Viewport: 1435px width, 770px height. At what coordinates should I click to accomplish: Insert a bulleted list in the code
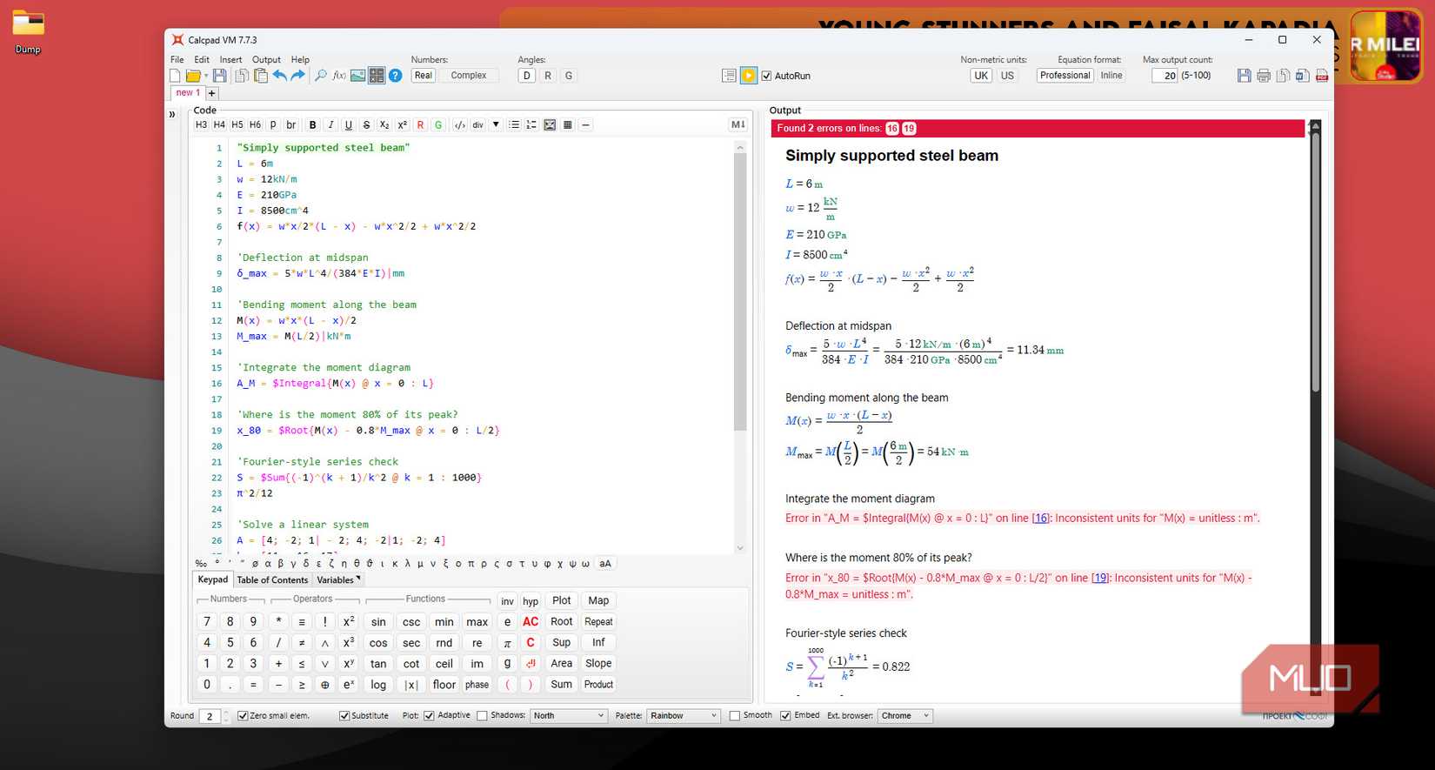click(514, 125)
